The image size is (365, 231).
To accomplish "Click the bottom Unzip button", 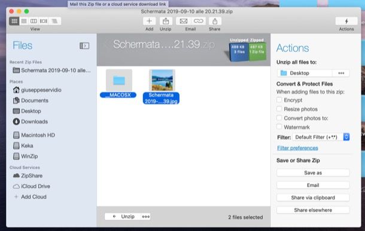I will pyautogui.click(x=123, y=217).
